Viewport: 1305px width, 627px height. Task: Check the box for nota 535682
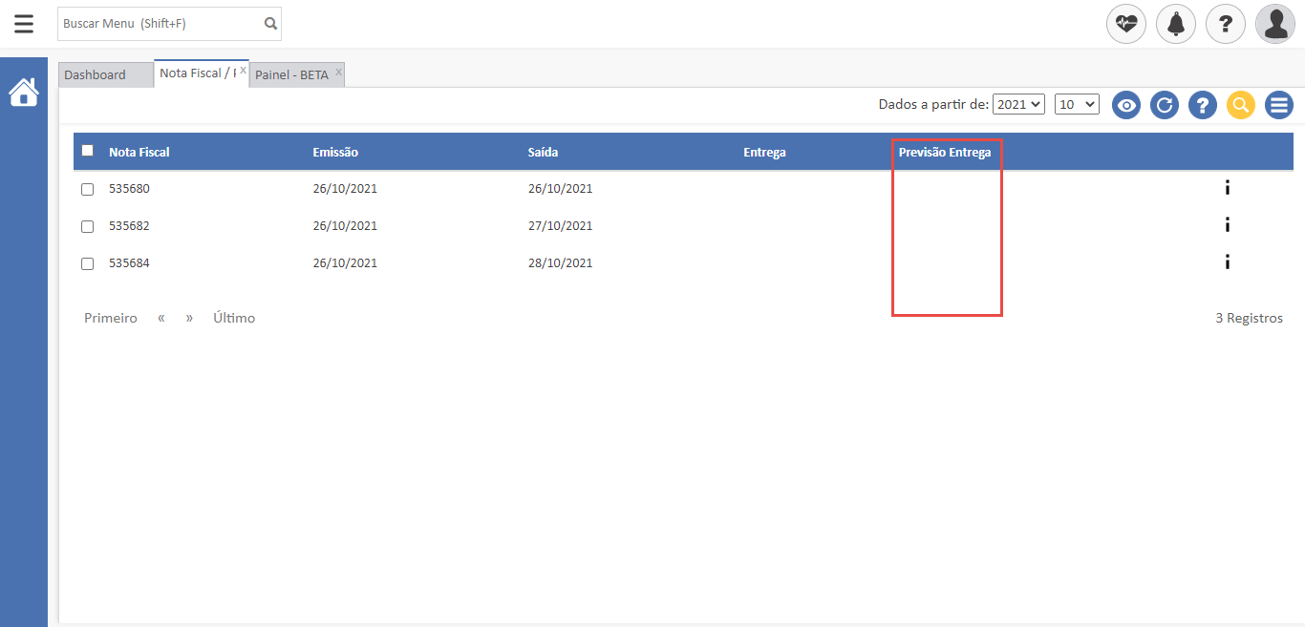pyautogui.click(x=88, y=226)
